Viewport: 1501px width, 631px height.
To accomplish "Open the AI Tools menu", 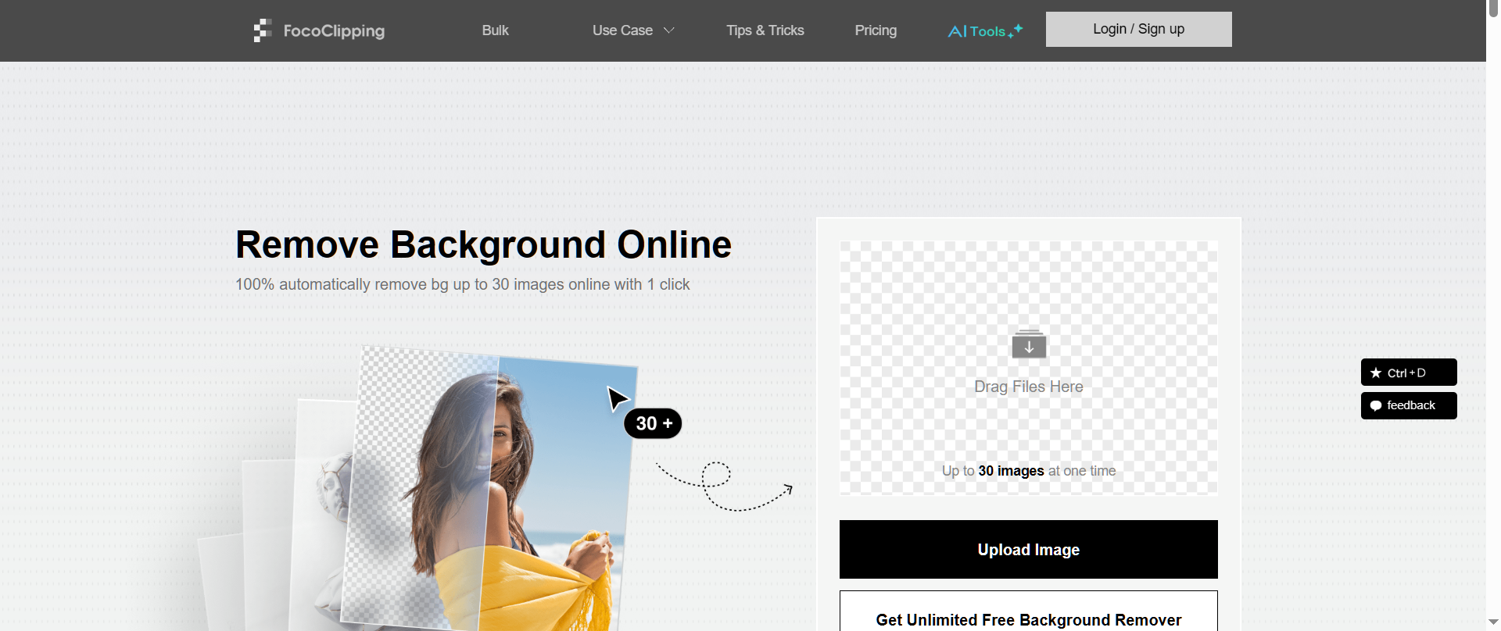I will coord(976,31).
